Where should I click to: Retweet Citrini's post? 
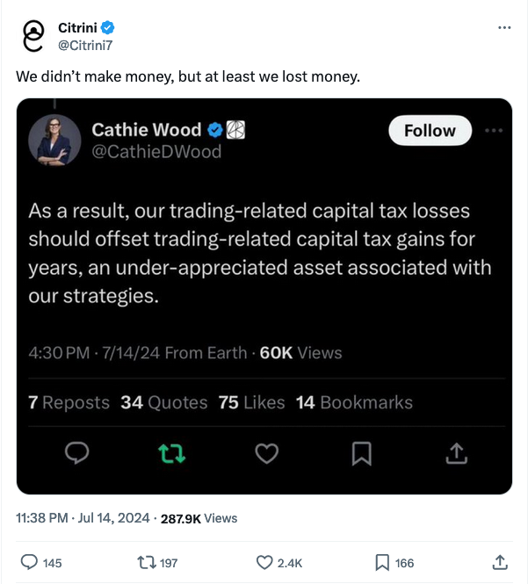146,562
